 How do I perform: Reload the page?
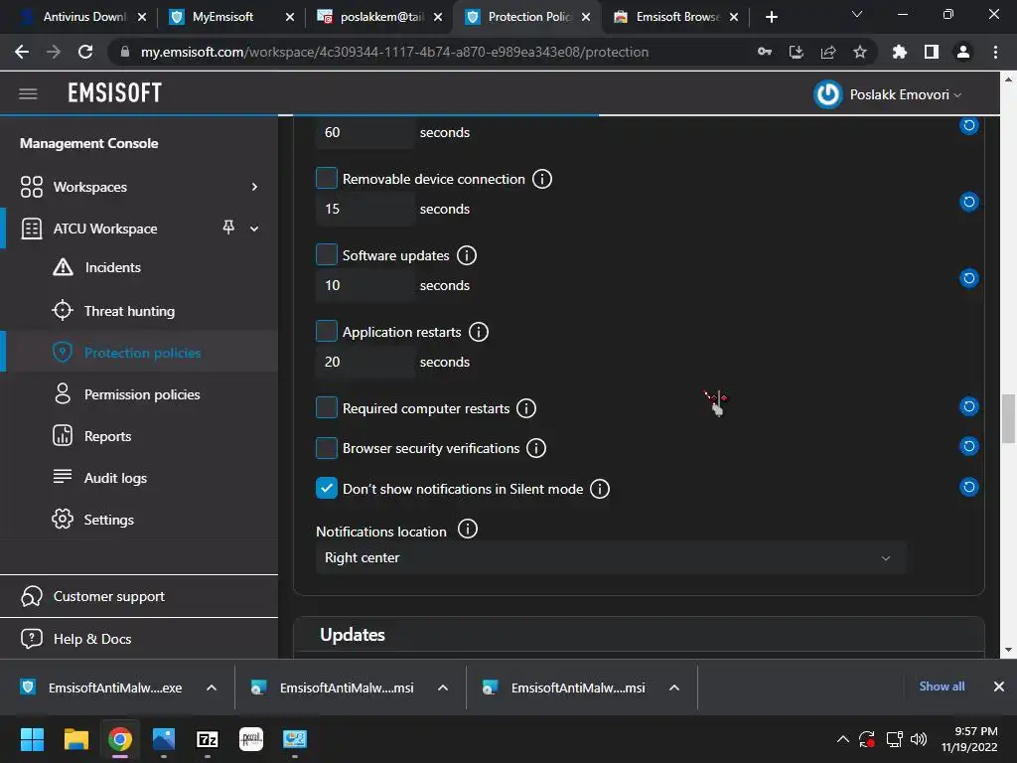tap(85, 52)
